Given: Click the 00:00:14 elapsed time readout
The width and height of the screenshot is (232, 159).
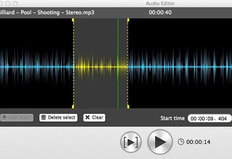Looking at the screenshot, I should click(x=198, y=142).
